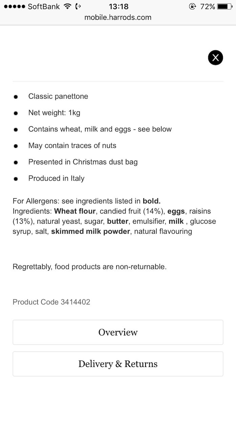Screen dimensions: 236x421
Task: Tap the Product Code 3414402 text
Action: (x=51, y=302)
